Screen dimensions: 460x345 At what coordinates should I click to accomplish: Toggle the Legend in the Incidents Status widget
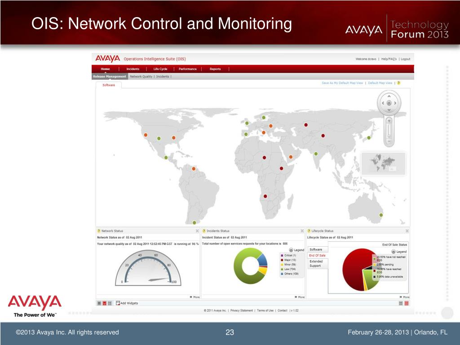(296, 250)
